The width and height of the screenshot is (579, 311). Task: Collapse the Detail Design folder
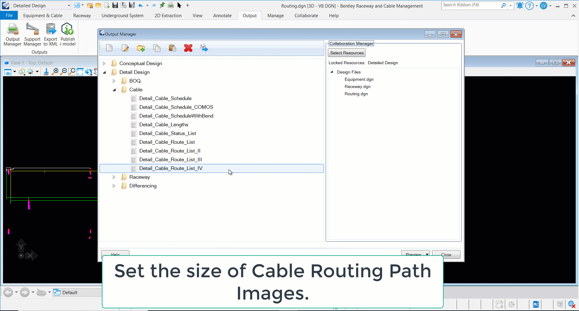click(x=104, y=72)
